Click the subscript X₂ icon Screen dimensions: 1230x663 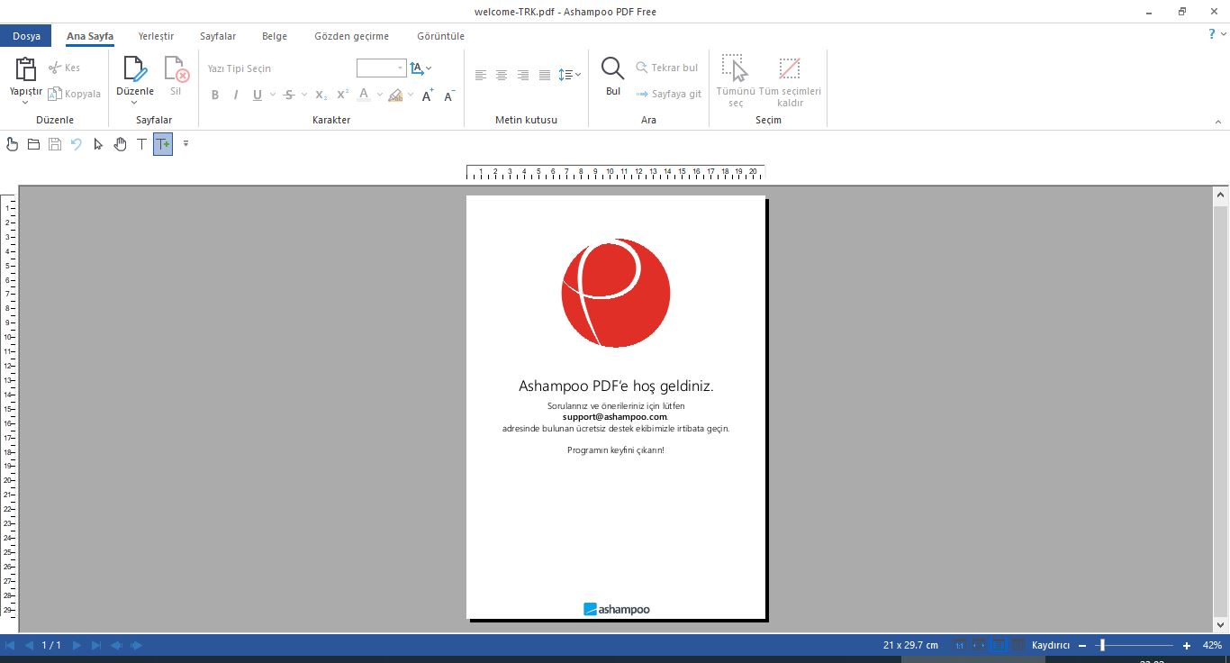click(x=321, y=95)
